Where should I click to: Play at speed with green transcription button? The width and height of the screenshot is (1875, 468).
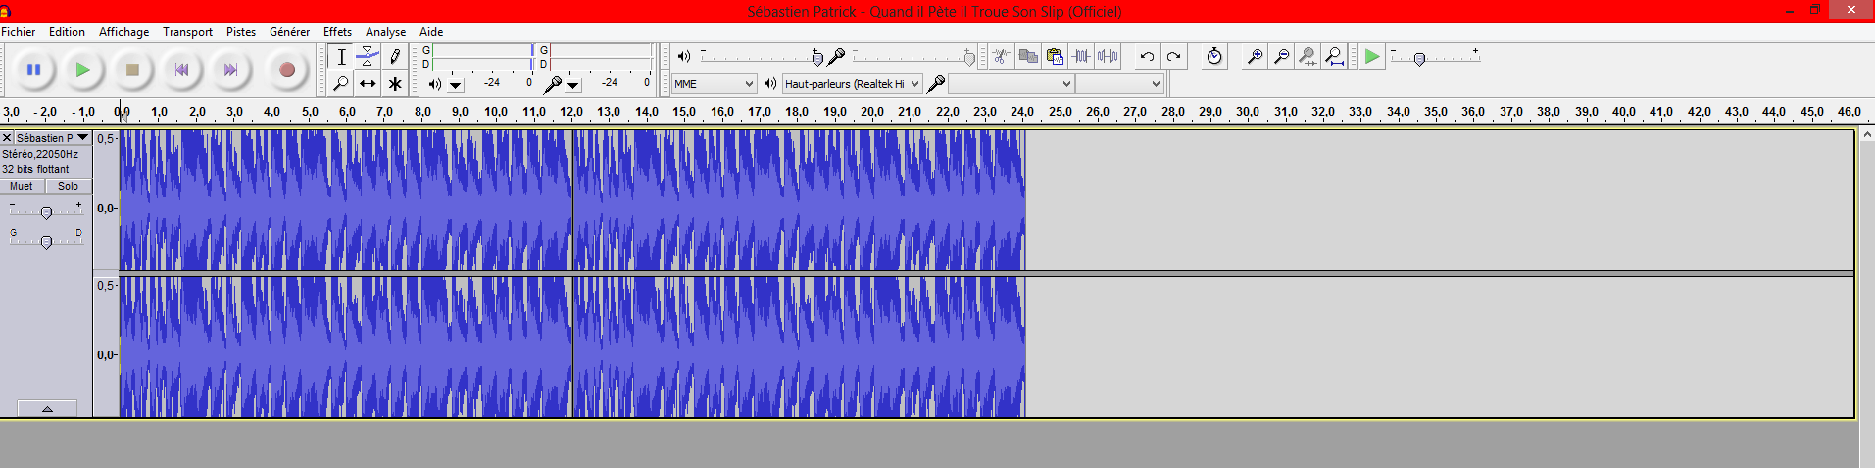click(1372, 56)
